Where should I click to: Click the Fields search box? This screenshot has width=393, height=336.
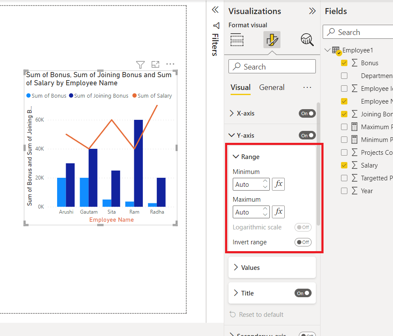tap(358, 32)
